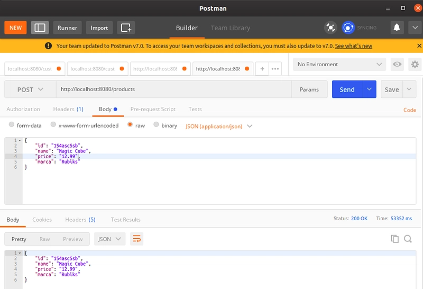Screen dimensions: 423x289
Task: Click unsaved dot on first localhost:8080/cust tab
Action: [59, 69]
